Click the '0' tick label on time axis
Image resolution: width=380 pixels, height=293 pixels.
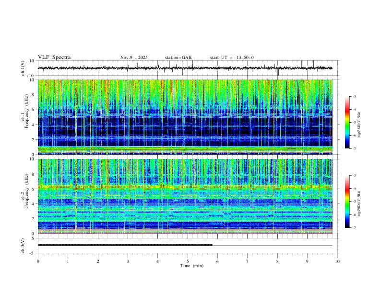38,261
